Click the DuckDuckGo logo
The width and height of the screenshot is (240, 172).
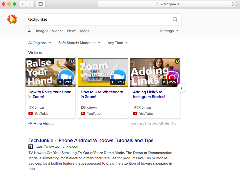12,19
